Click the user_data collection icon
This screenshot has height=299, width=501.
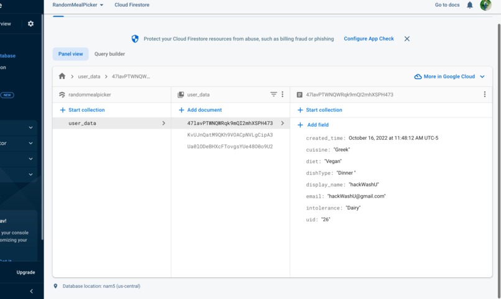coord(181,94)
